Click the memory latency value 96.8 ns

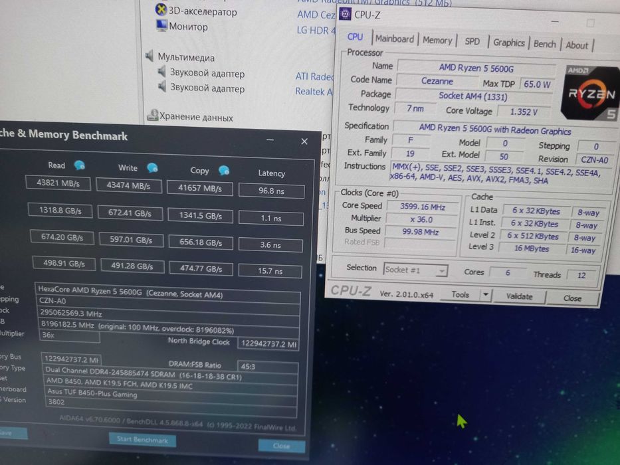(271, 191)
